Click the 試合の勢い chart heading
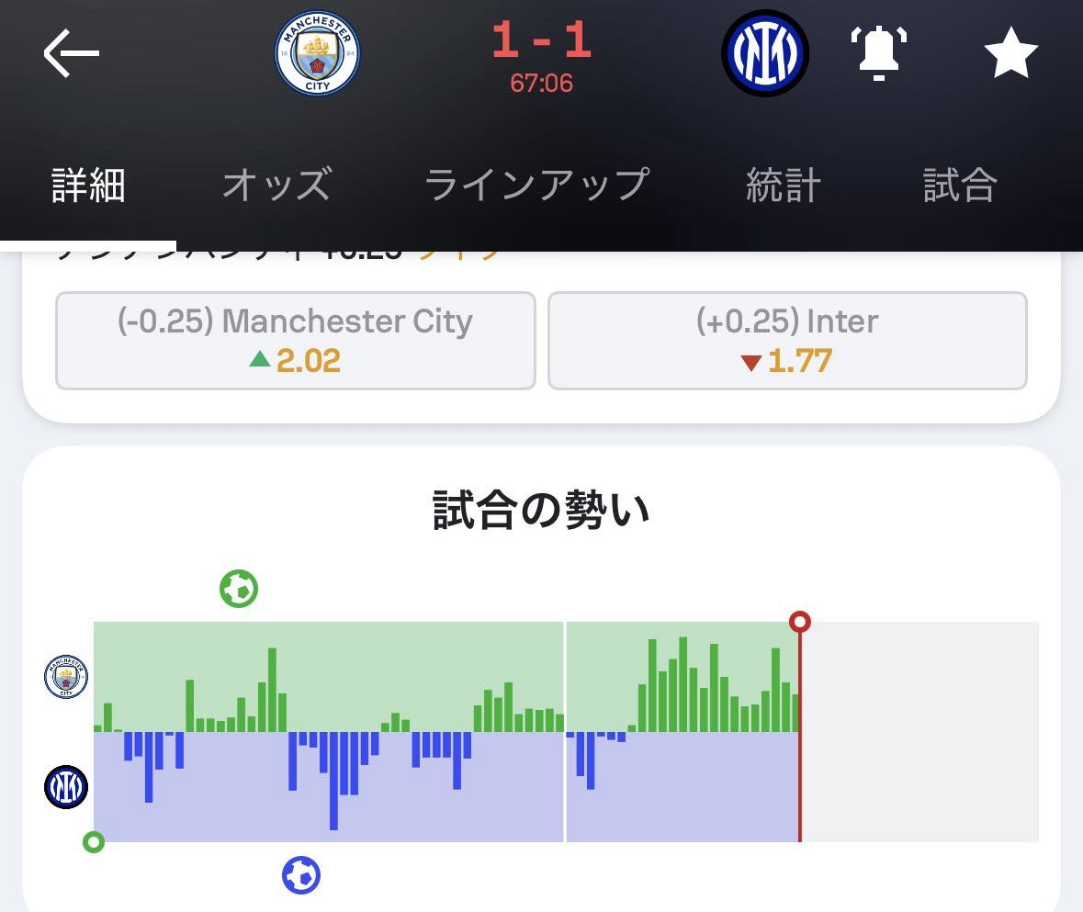 (542, 511)
